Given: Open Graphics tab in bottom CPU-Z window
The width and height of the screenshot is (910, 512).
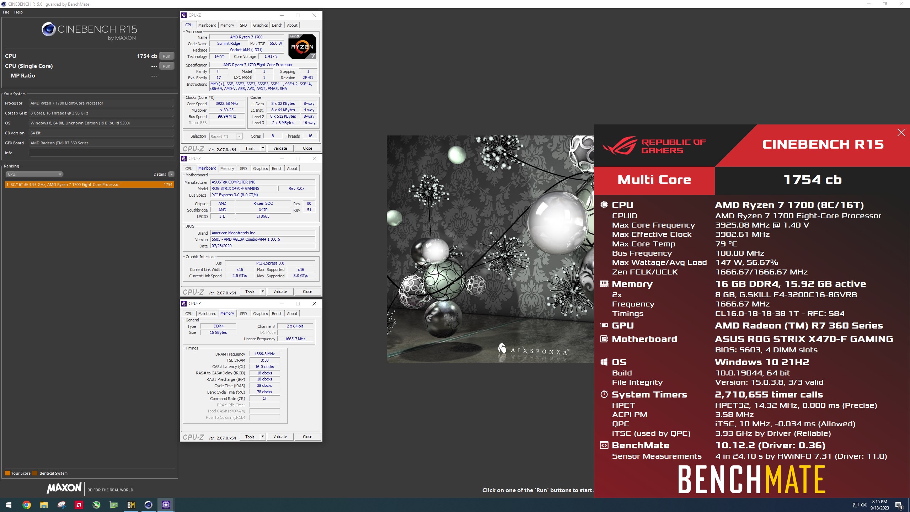Looking at the screenshot, I should (x=261, y=314).
